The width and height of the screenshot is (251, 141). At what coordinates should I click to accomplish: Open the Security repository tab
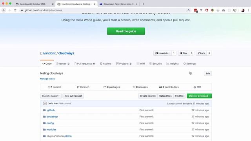pyautogui.click(x=156, y=63)
